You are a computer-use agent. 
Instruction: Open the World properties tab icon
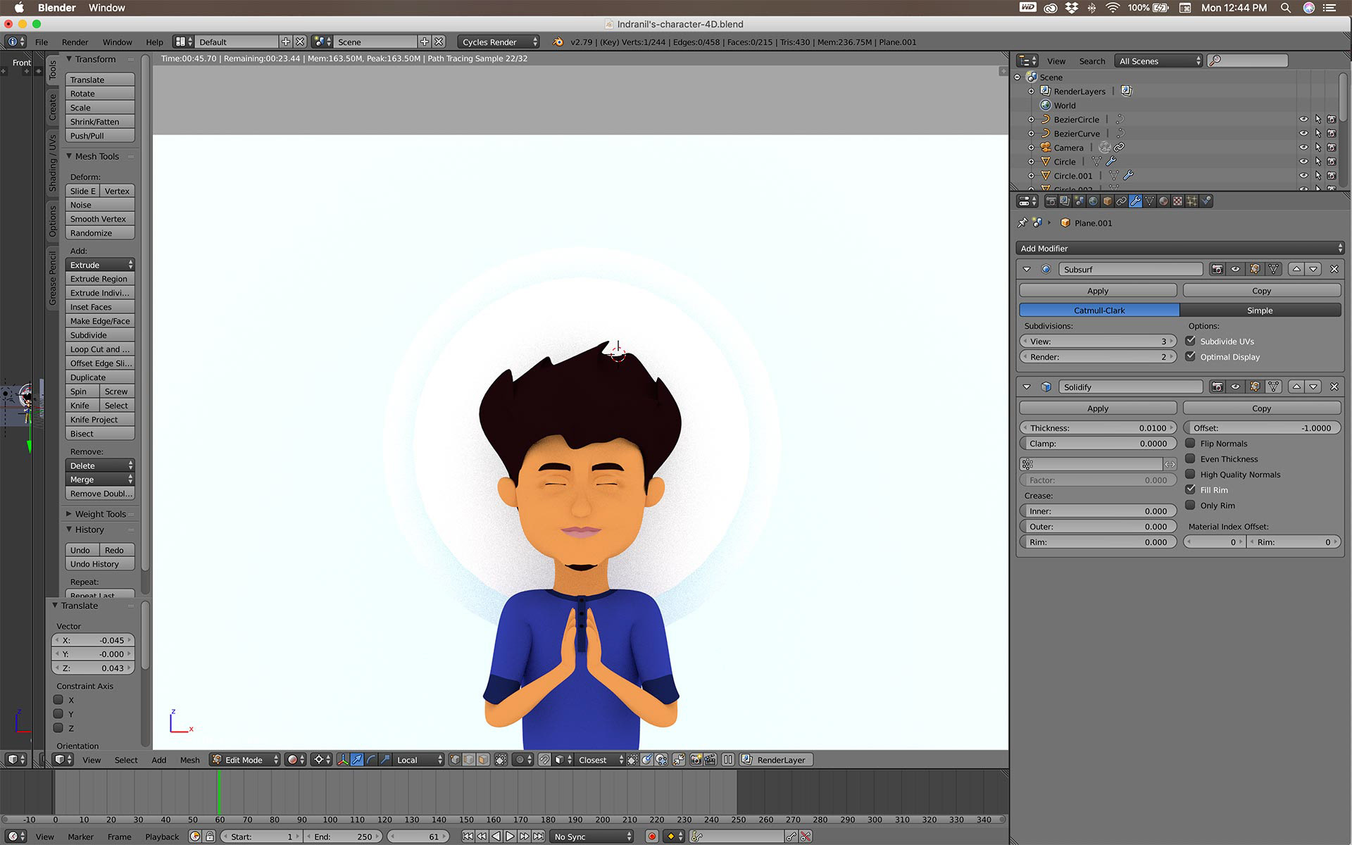(x=1093, y=201)
